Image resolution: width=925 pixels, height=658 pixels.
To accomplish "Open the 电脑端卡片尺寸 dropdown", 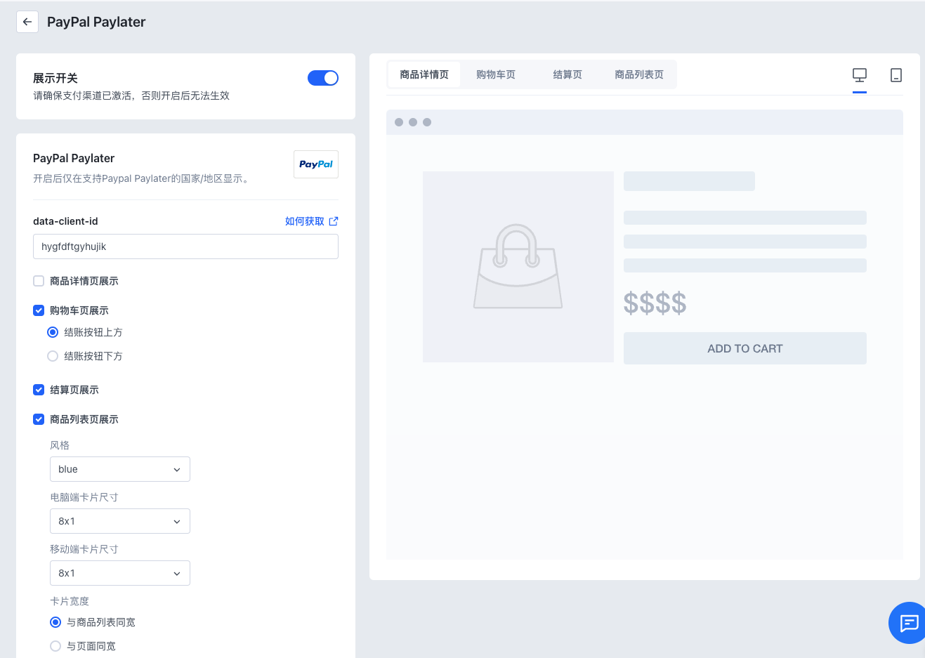I will (120, 521).
